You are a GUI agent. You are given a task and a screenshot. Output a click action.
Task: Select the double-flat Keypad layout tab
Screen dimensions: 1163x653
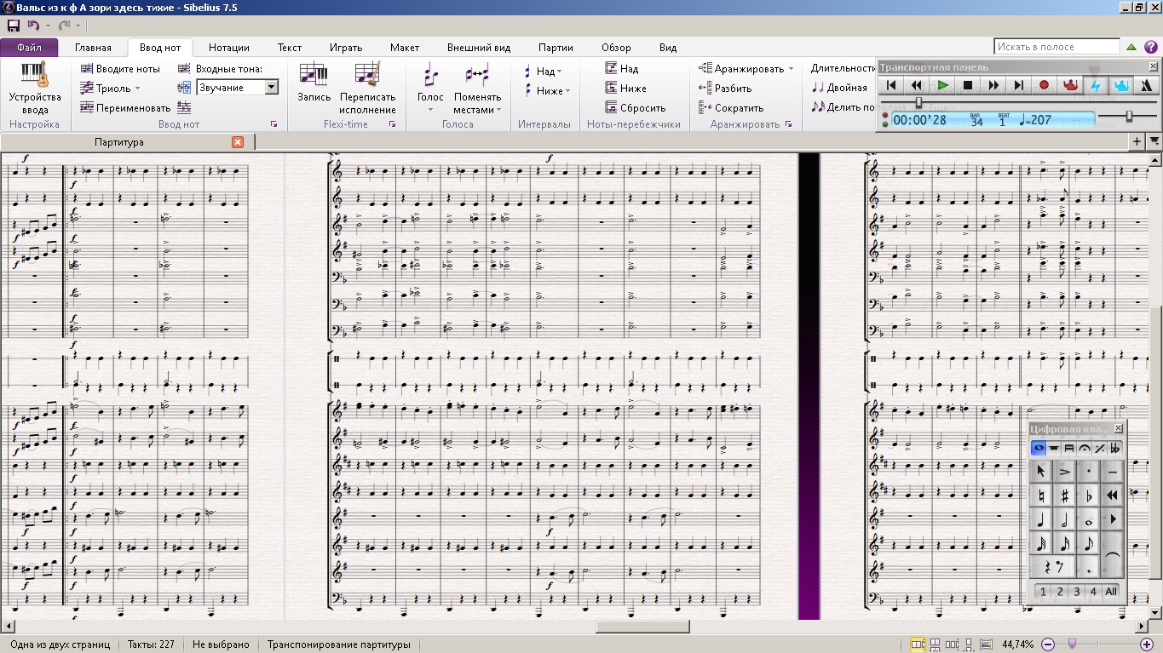(x=1115, y=448)
